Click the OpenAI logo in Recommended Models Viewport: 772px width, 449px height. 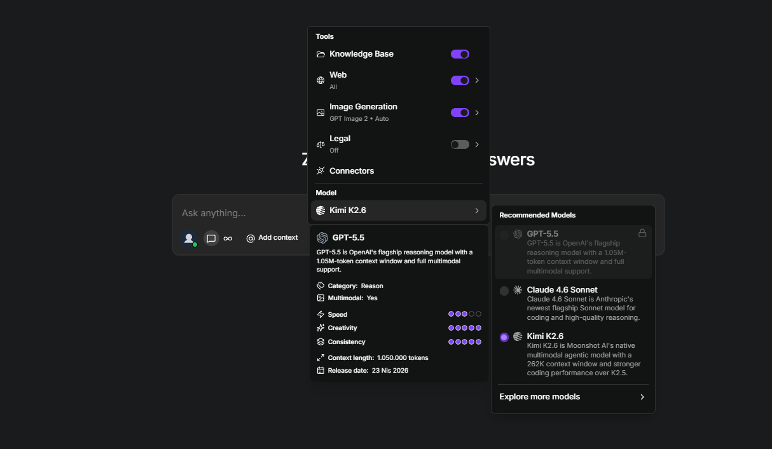point(518,234)
